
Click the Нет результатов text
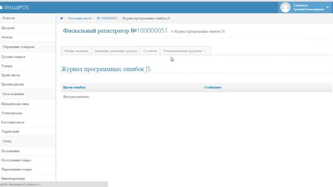[x=76, y=97]
